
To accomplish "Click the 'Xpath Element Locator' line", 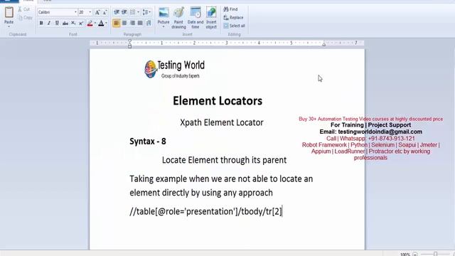I will point(222,122).
